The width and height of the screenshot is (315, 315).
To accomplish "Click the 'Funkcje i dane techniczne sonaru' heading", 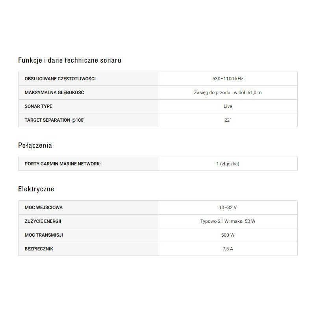I will (x=70, y=60).
